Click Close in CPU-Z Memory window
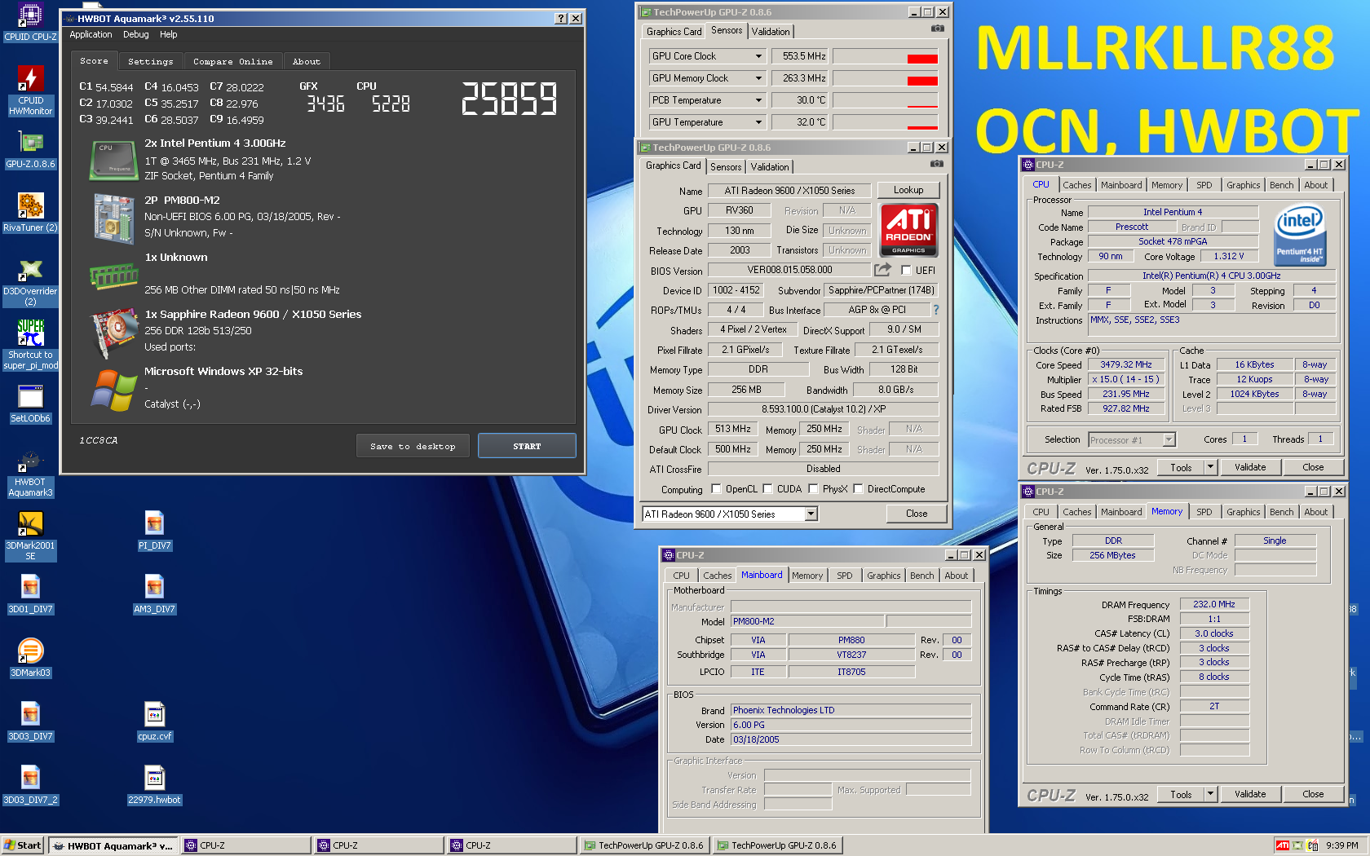 click(1313, 794)
